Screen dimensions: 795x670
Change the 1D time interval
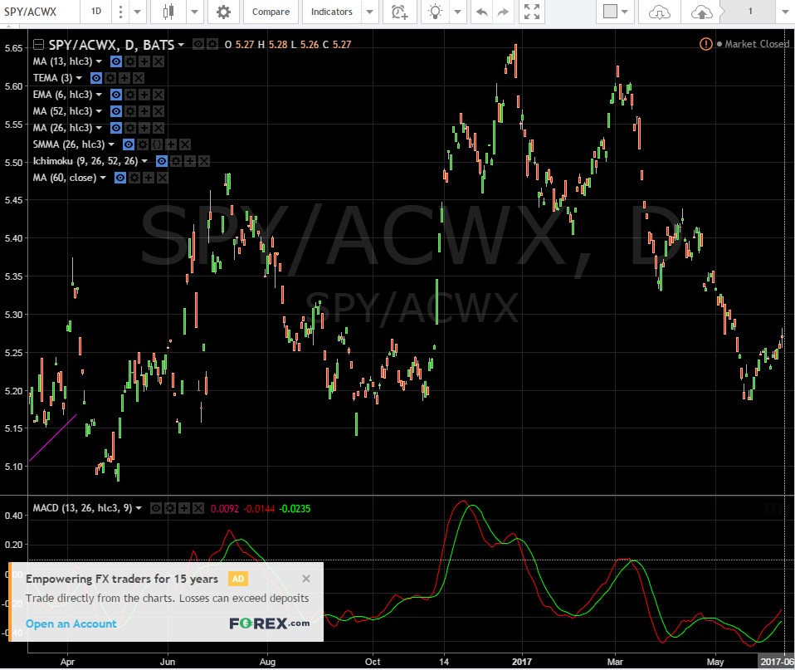tap(95, 11)
